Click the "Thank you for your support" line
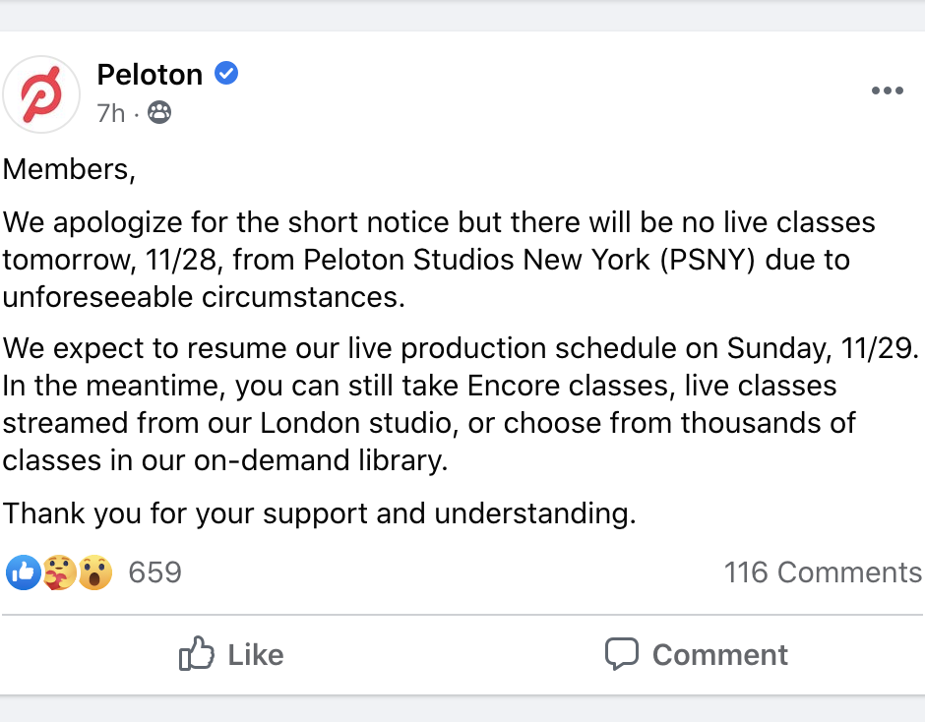The width and height of the screenshot is (925, 722). [x=320, y=512]
